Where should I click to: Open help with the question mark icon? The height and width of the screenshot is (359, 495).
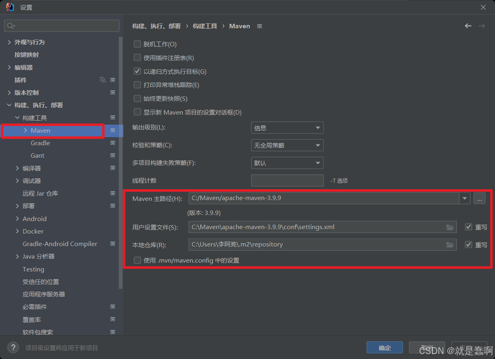[x=13, y=347]
